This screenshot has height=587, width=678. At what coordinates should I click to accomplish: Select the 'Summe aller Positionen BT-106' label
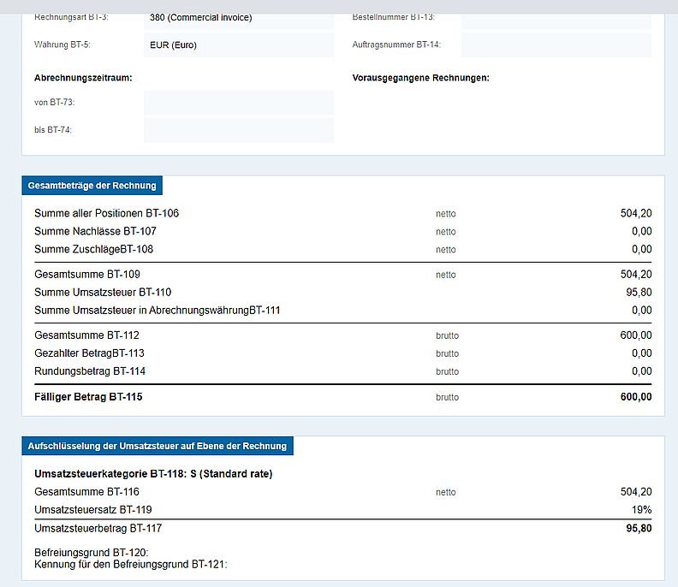(x=106, y=213)
